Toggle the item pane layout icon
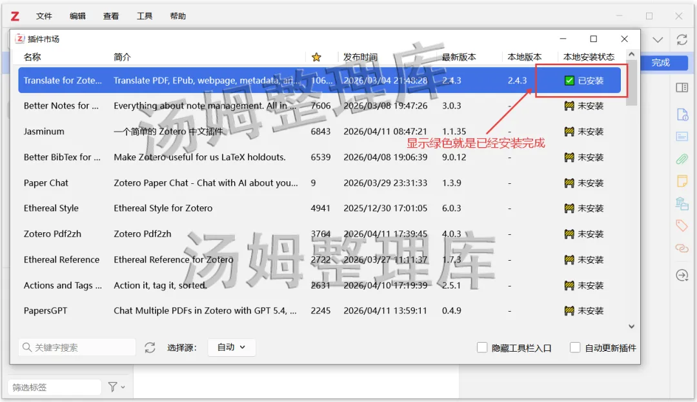Image resolution: width=697 pixels, height=402 pixels. pos(682,88)
